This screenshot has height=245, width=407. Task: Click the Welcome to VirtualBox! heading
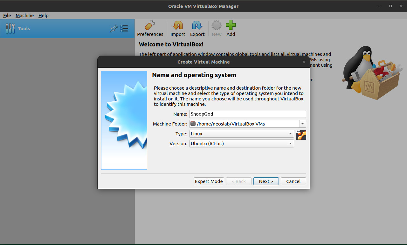click(171, 44)
